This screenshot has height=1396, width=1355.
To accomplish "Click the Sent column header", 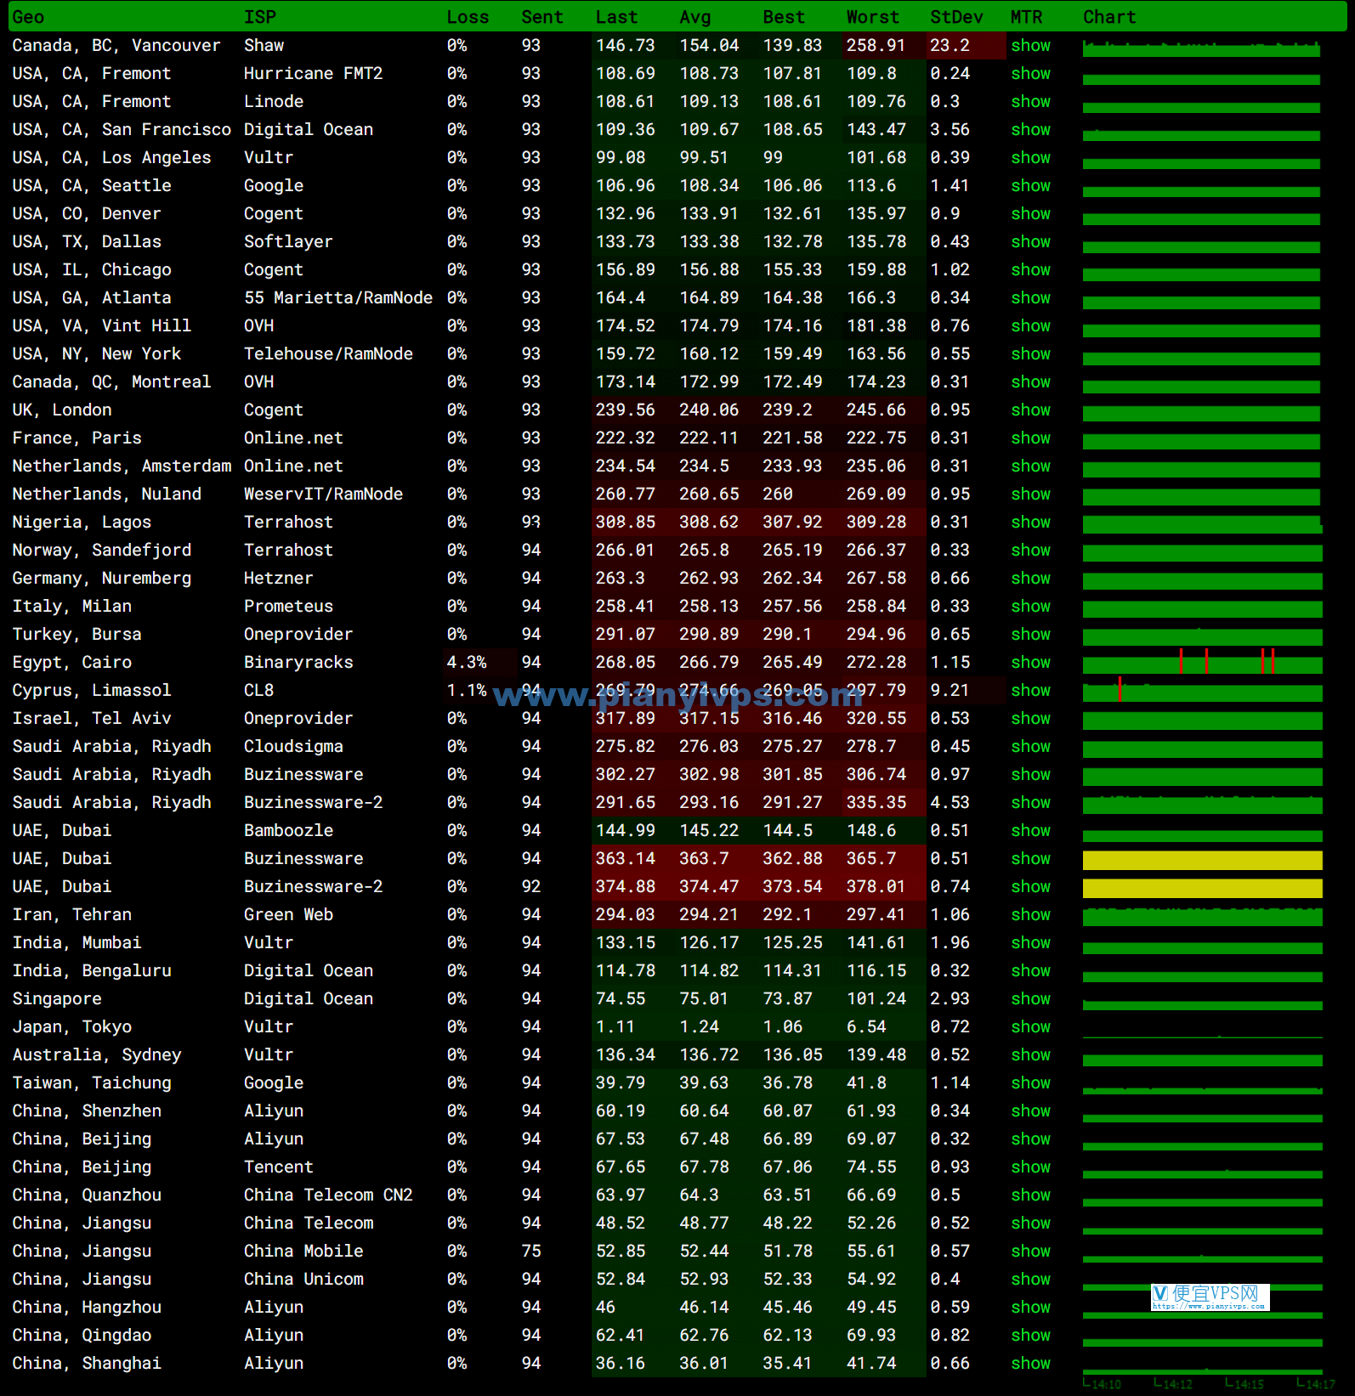I will [x=542, y=17].
